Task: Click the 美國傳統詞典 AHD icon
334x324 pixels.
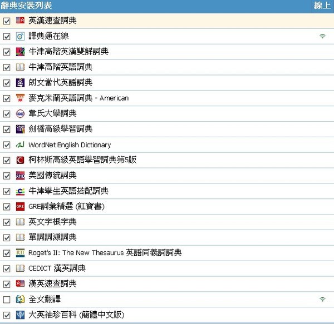Action: pyautogui.click(x=20, y=176)
